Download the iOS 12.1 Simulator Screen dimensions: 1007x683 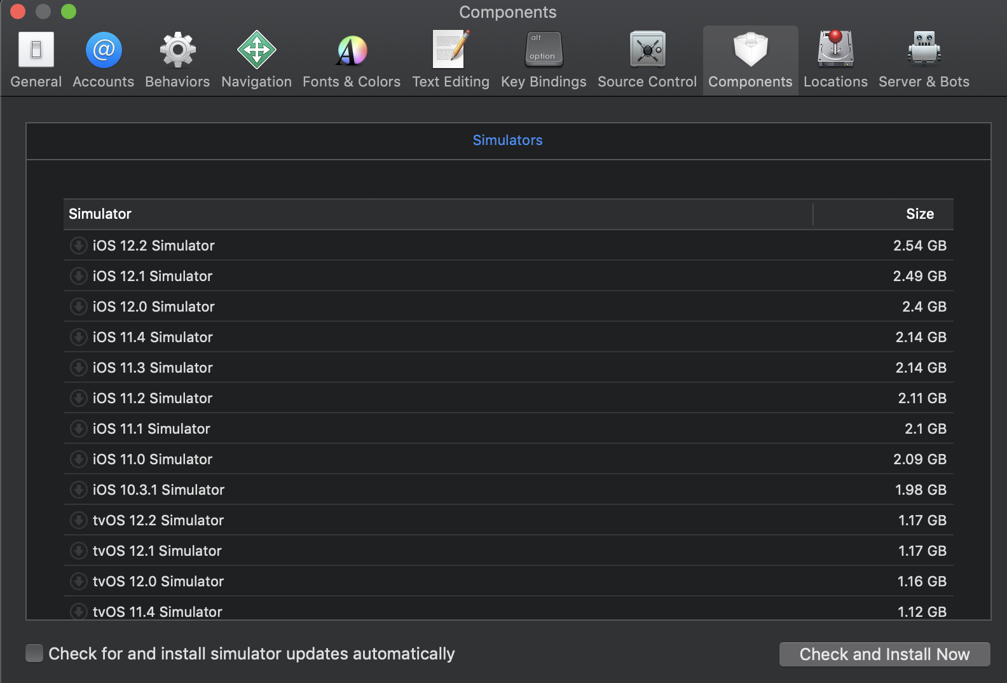point(78,276)
